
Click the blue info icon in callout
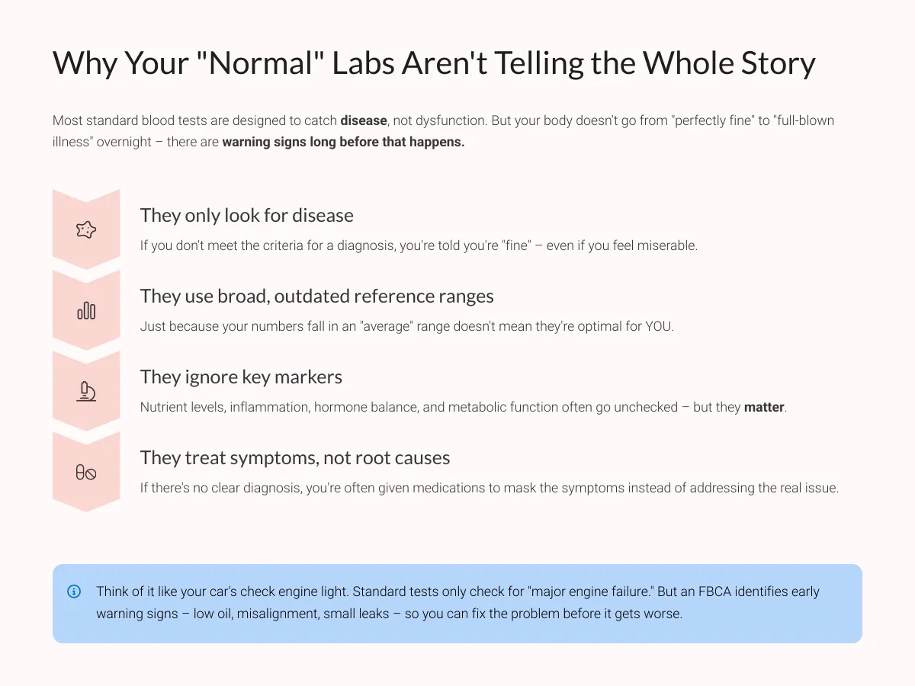pyautogui.click(x=74, y=591)
